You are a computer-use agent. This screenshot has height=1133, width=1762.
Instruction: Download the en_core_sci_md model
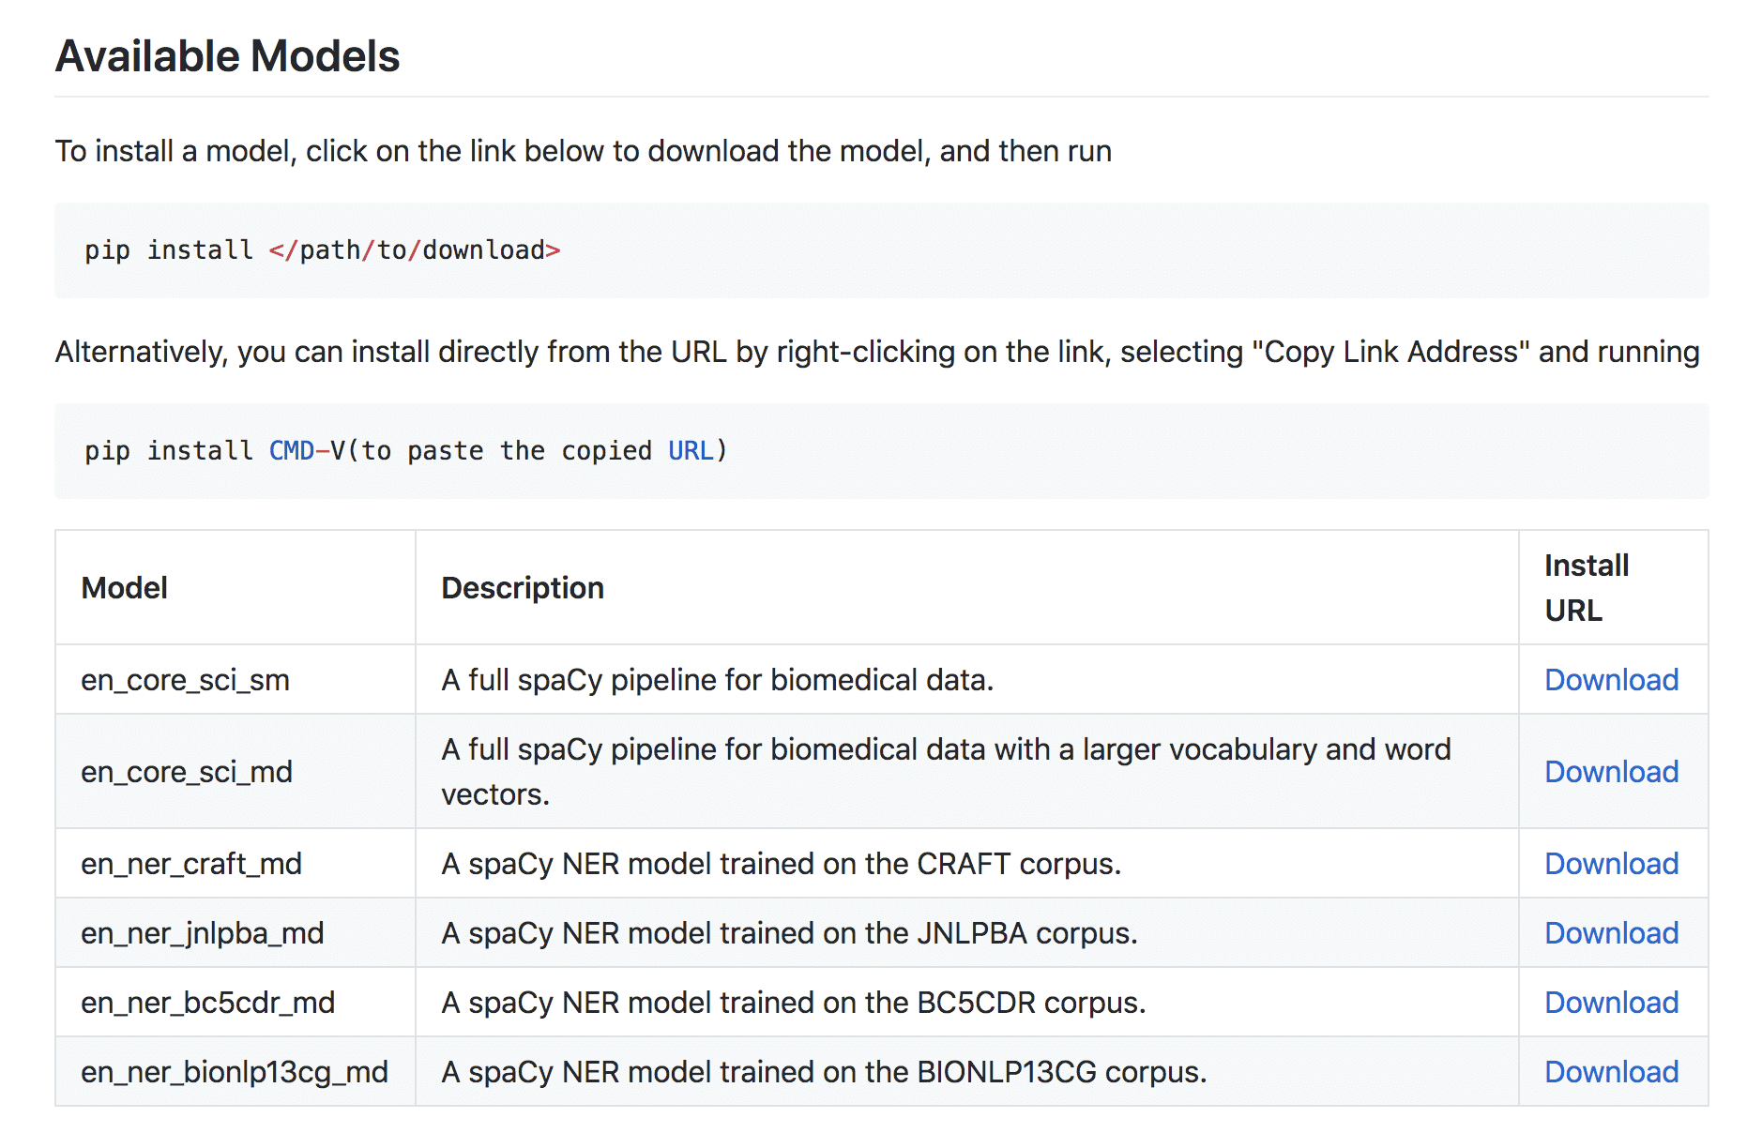1611,772
